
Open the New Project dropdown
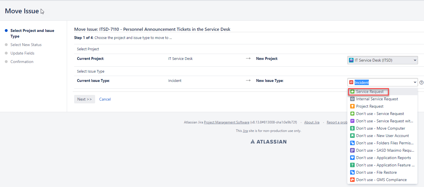(x=382, y=60)
